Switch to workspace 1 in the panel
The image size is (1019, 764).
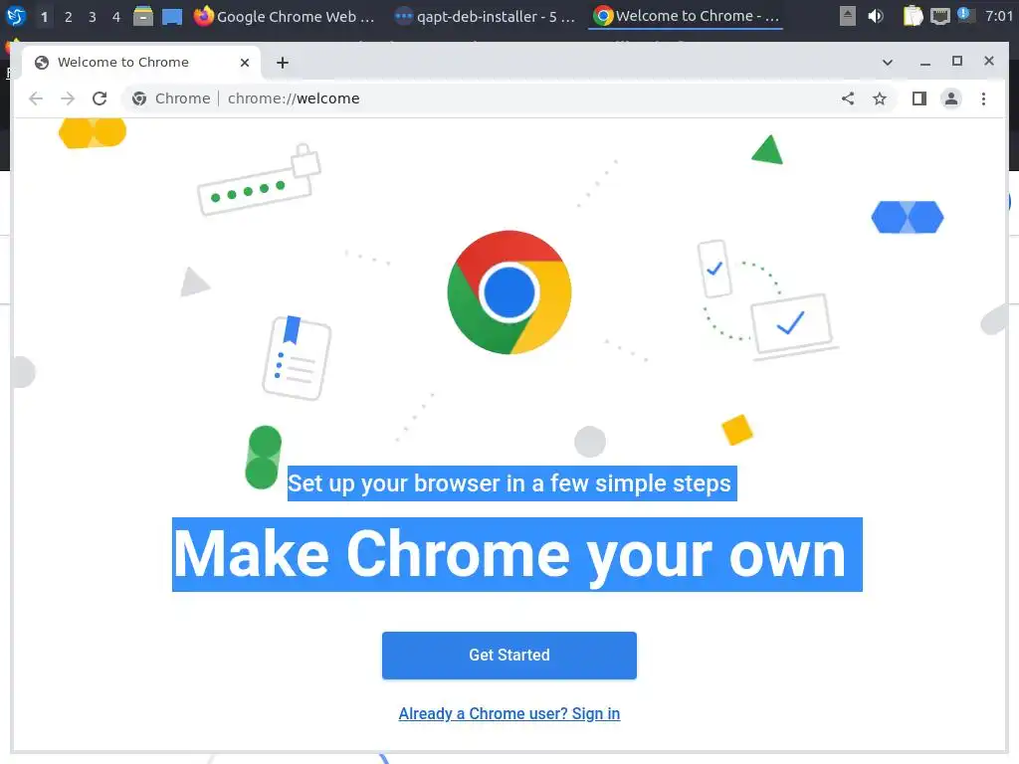(44, 16)
